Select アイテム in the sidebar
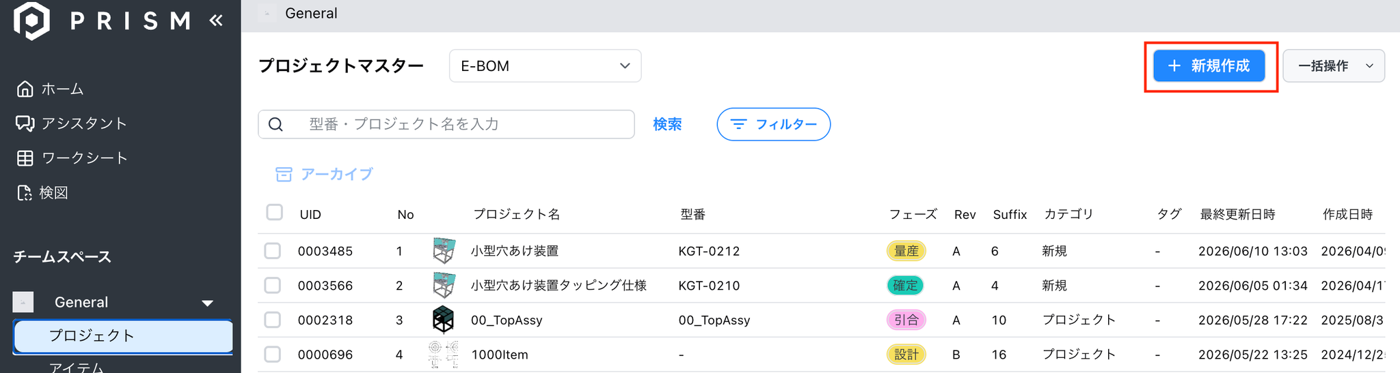This screenshot has width=1400, height=373. tap(77, 367)
